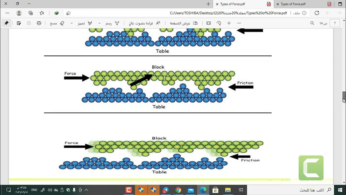Open the Collections icon

[31, 13]
